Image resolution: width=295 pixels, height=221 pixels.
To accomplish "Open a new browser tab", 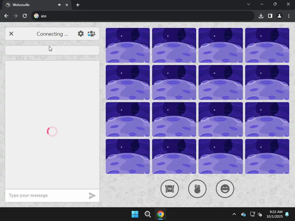I will tap(78, 5).
